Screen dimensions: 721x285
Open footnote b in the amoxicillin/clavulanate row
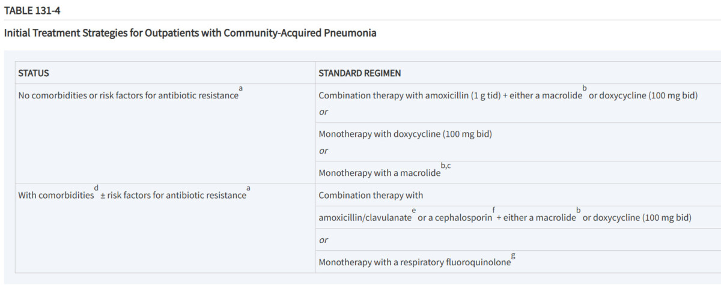pos(579,210)
